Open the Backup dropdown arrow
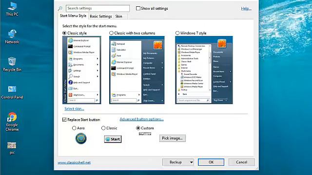The width and height of the screenshot is (312, 175). tap(191, 162)
